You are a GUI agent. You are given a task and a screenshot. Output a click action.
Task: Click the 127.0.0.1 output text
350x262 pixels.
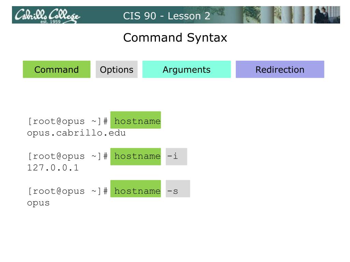pyautogui.click(x=53, y=168)
